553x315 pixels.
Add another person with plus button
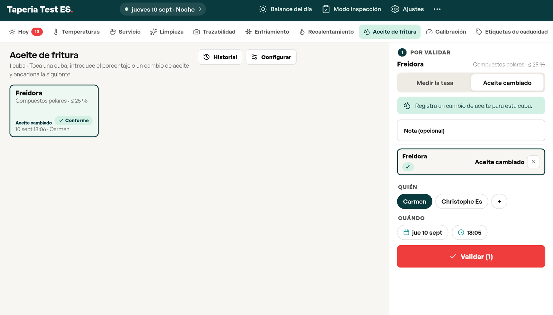click(x=499, y=201)
